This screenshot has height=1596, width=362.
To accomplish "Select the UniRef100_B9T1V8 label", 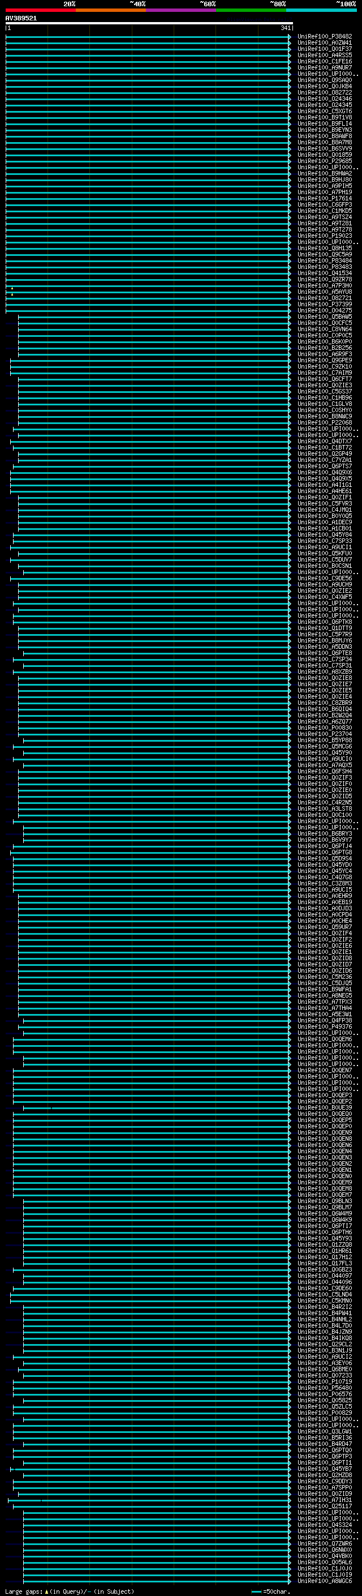I will pyautogui.click(x=325, y=117).
